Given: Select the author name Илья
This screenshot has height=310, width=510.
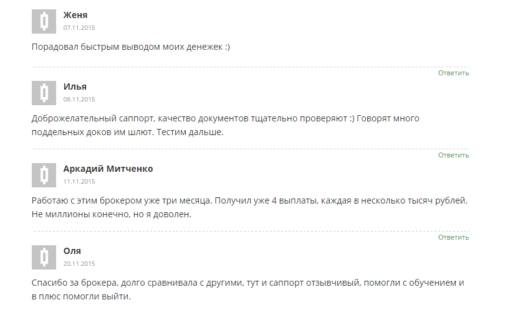Looking at the screenshot, I should click(75, 87).
